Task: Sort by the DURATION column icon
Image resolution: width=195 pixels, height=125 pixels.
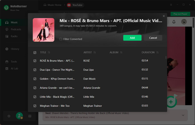Action: pos(157,52)
